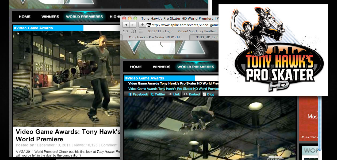Get Embed code for the video
Viewport: 337px width, 160px height.
(192, 94)
